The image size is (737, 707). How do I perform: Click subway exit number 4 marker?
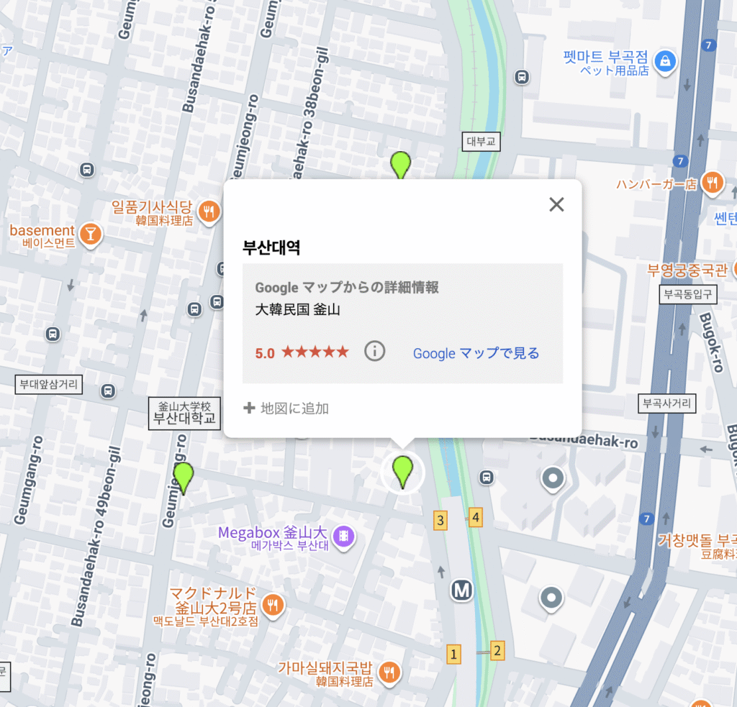pyautogui.click(x=475, y=516)
